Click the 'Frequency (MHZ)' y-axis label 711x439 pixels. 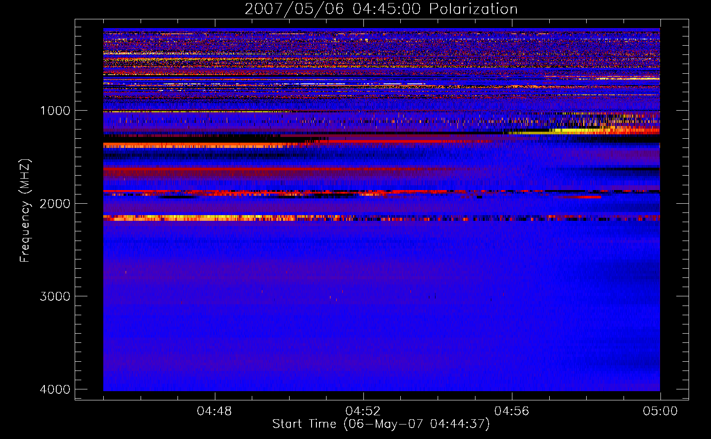(25, 211)
